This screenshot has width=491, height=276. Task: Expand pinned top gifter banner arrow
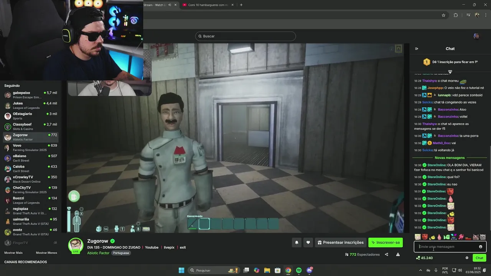tap(450, 72)
